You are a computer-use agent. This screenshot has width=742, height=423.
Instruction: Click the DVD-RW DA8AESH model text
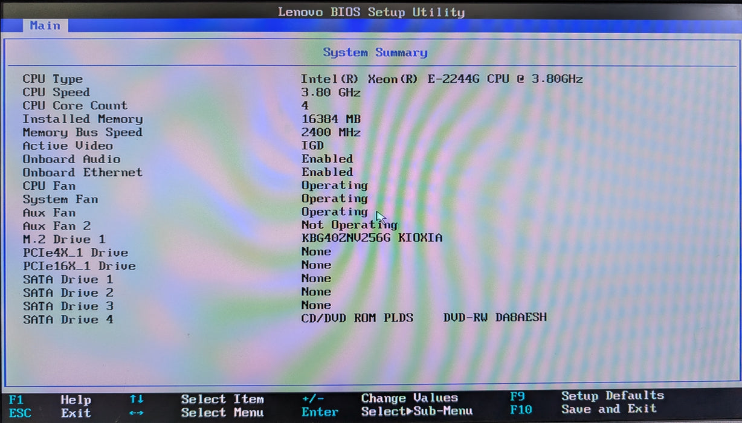click(495, 317)
